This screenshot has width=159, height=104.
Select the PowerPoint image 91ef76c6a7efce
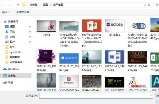tap(92, 26)
